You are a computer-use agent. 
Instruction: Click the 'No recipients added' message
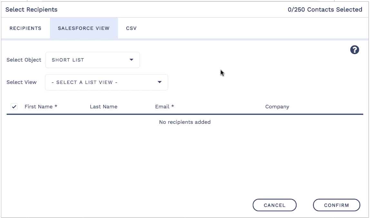[185, 122]
